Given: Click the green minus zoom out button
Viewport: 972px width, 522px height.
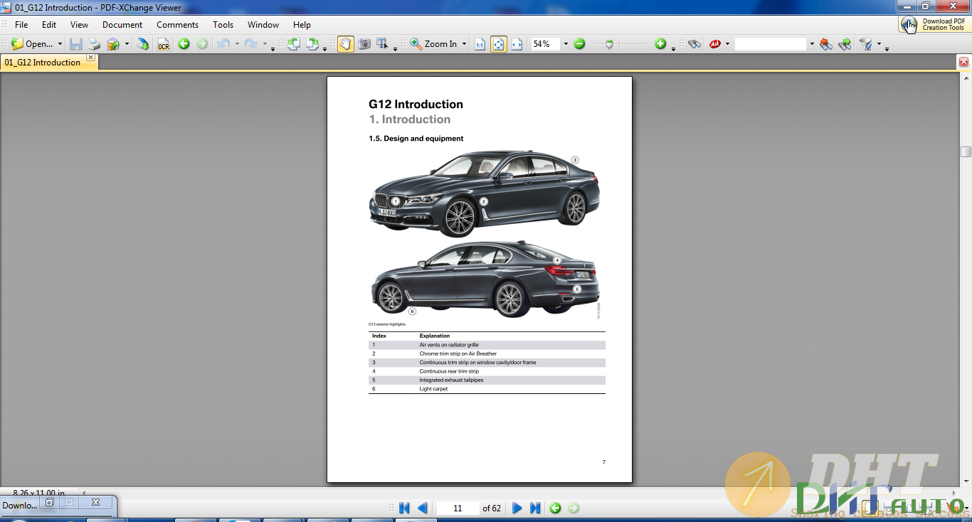Looking at the screenshot, I should click(x=579, y=44).
